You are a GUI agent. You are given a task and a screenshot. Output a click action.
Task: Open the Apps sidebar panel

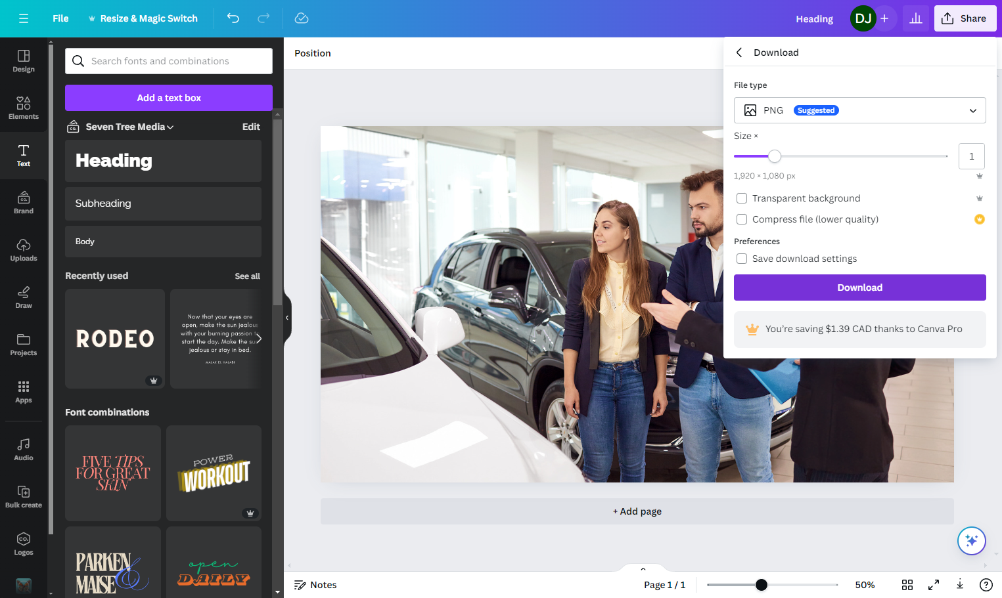pos(24,392)
